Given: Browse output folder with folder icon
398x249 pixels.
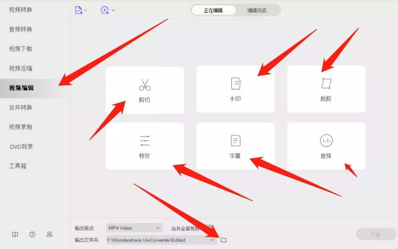Looking at the screenshot, I should (x=223, y=240).
